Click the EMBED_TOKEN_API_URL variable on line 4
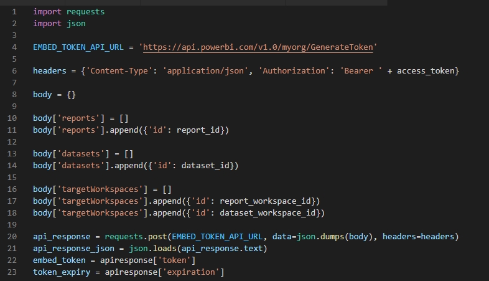 (78, 47)
